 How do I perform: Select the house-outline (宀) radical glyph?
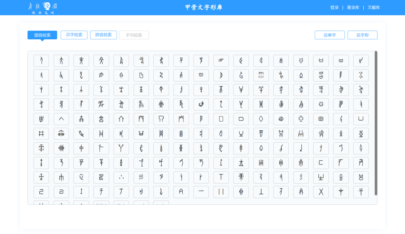point(121,119)
